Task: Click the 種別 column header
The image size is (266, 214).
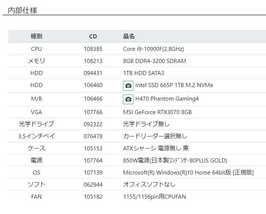Action: tap(36, 36)
